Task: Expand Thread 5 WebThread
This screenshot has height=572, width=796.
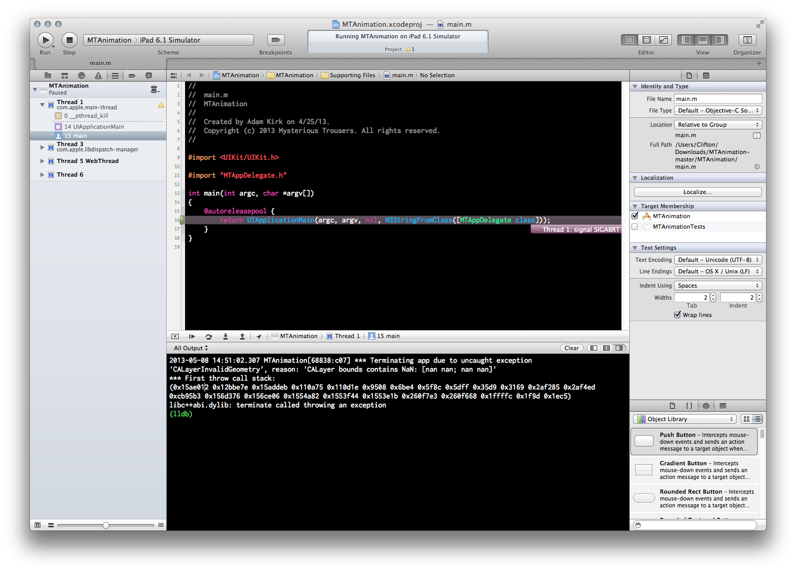Action: click(x=43, y=161)
